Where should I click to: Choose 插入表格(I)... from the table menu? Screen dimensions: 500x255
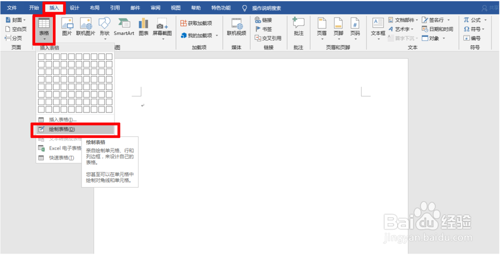click(75, 120)
